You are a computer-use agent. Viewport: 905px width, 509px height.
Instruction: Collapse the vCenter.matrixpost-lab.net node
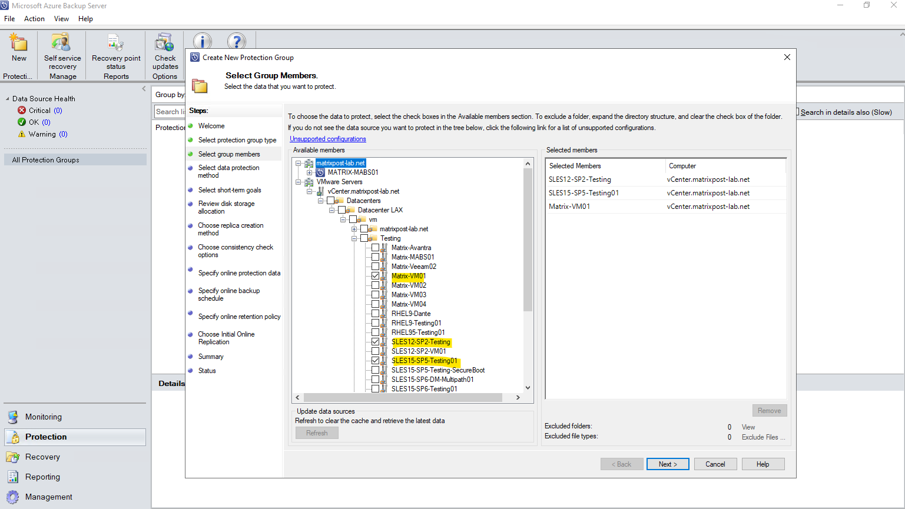tap(309, 191)
